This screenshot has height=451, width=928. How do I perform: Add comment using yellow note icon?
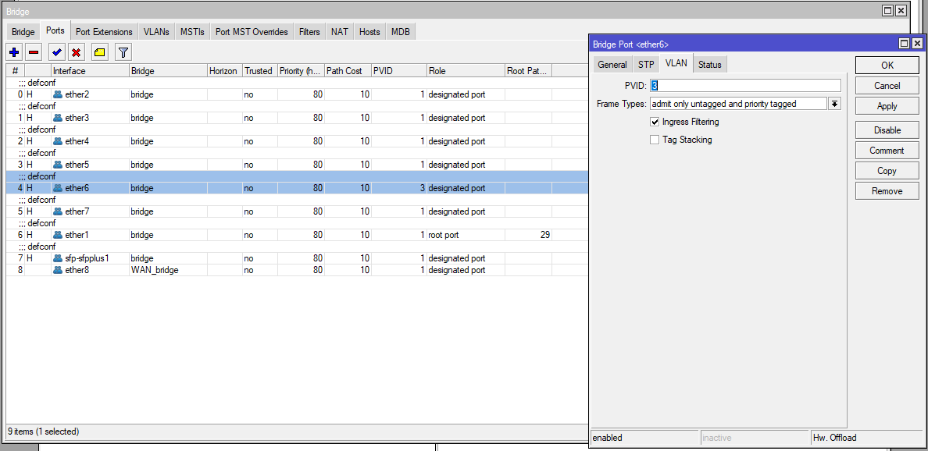click(x=99, y=52)
